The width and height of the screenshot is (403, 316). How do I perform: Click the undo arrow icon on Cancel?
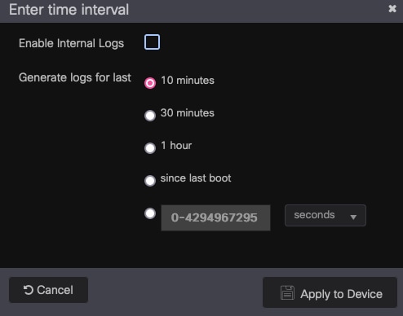[29, 290]
